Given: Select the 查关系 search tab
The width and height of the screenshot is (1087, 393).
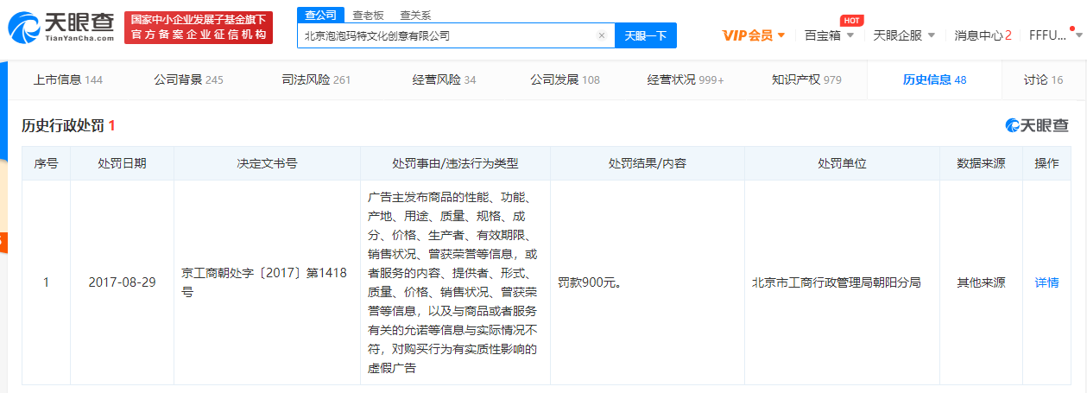Looking at the screenshot, I should click(x=415, y=15).
